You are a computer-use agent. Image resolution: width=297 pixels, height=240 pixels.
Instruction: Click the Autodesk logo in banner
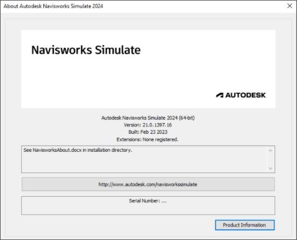(x=241, y=95)
